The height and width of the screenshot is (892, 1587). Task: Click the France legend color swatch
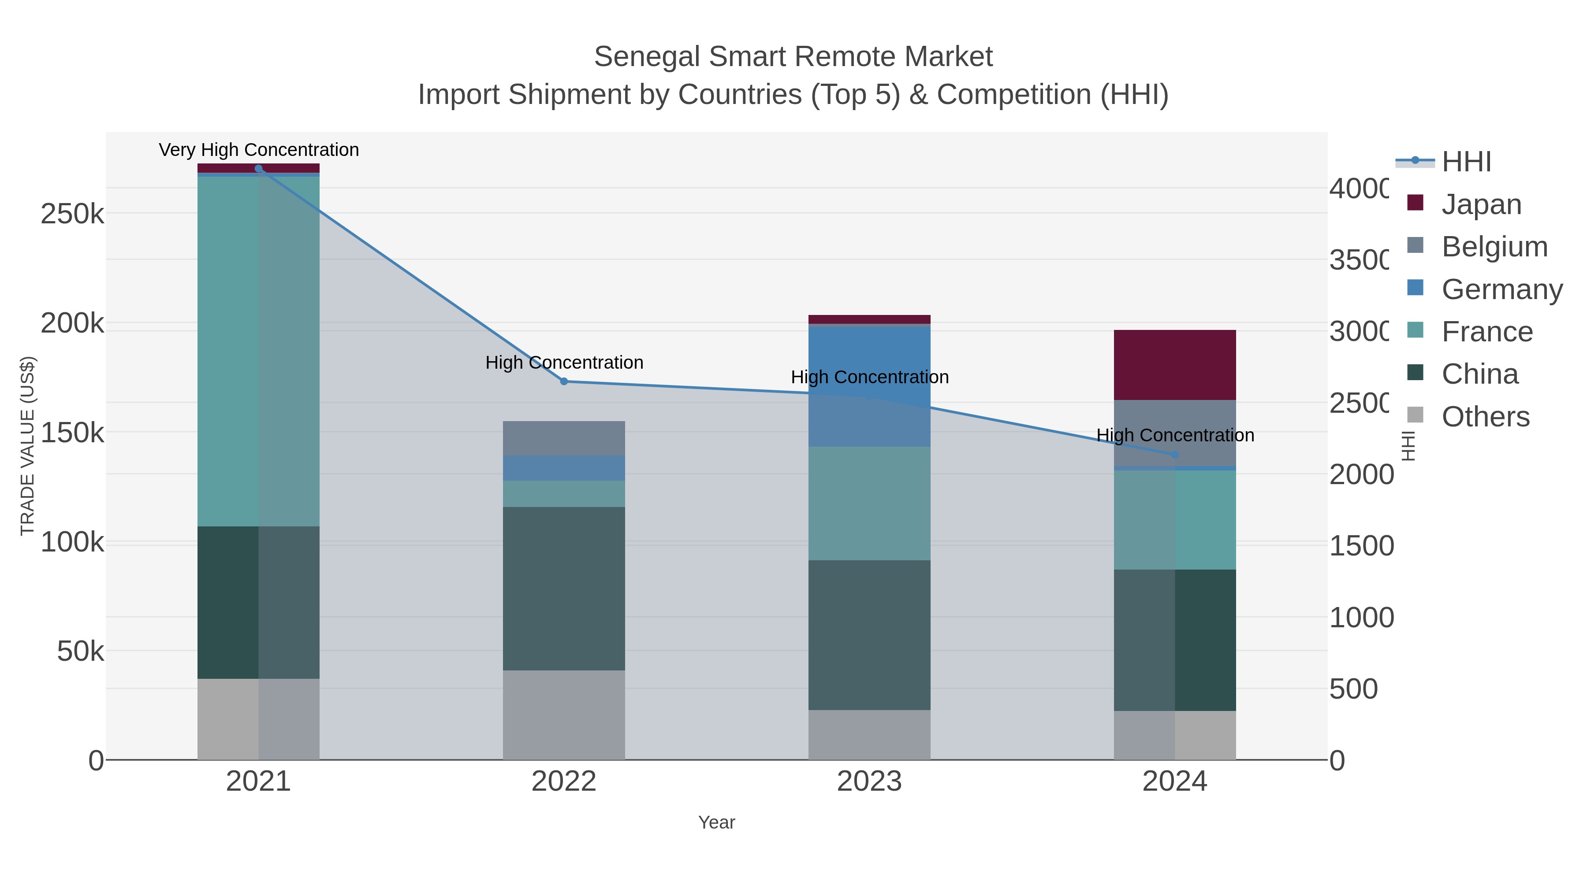1416,330
